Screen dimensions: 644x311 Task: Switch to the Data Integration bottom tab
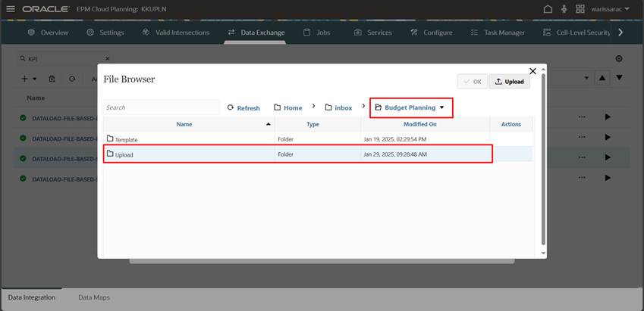(x=32, y=297)
